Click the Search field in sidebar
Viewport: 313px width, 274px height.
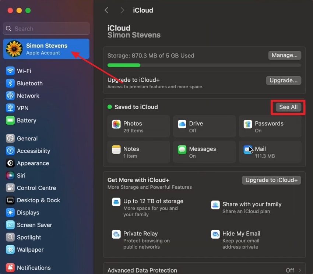pos(46,29)
